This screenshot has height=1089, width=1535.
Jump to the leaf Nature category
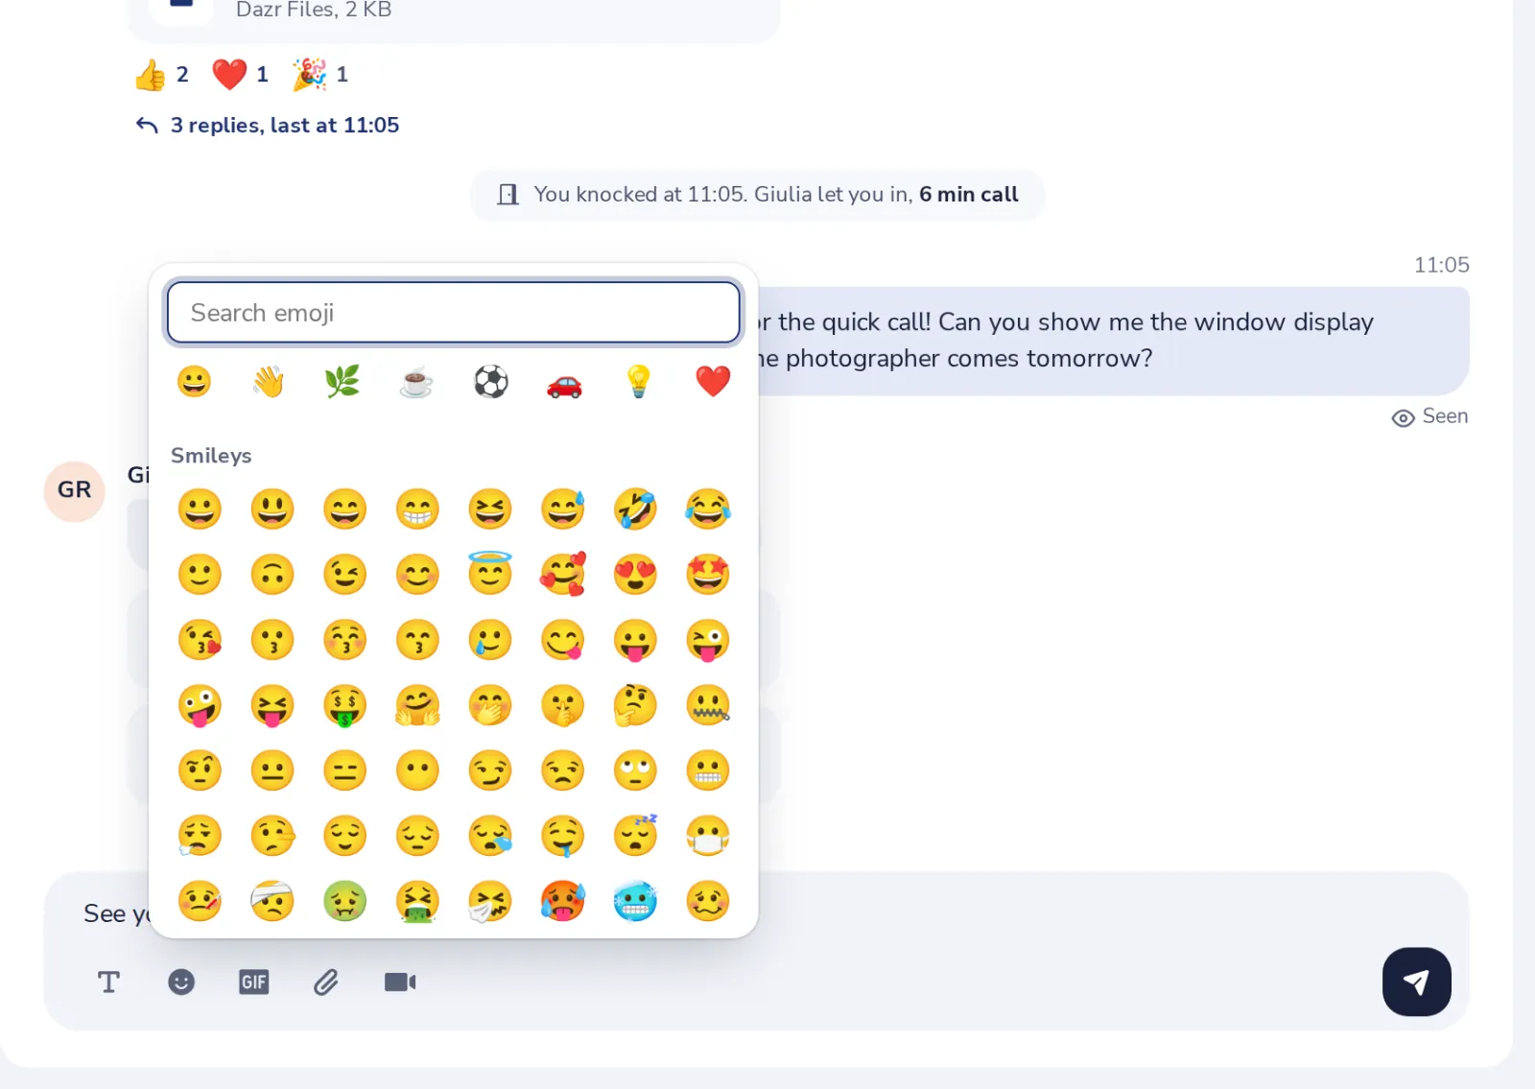click(342, 382)
